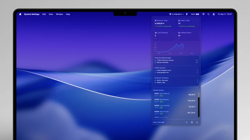
Task: Click the Paid badge on order #1054
Action: [161, 114]
